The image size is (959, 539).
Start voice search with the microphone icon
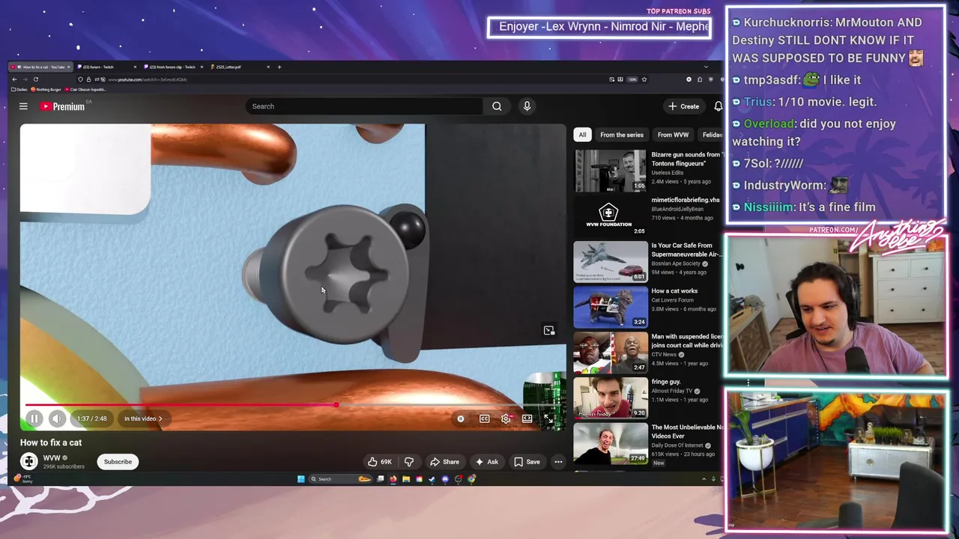click(527, 106)
